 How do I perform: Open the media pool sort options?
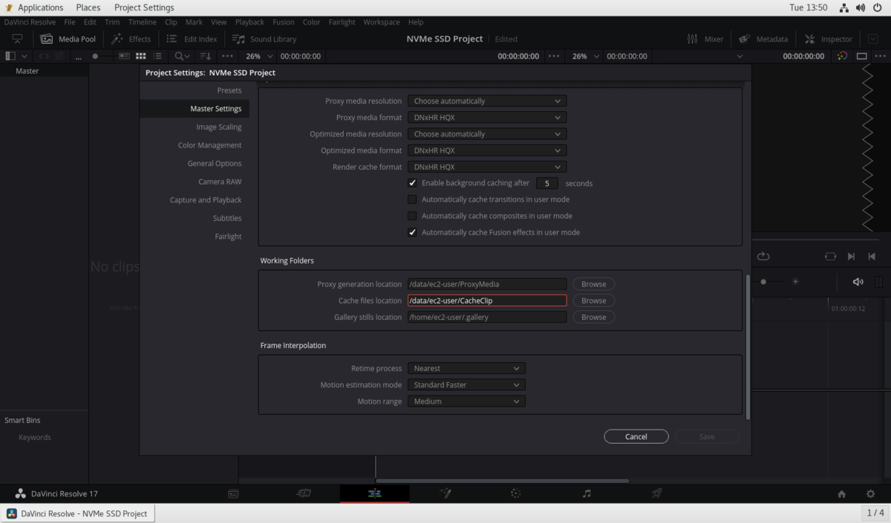click(206, 56)
